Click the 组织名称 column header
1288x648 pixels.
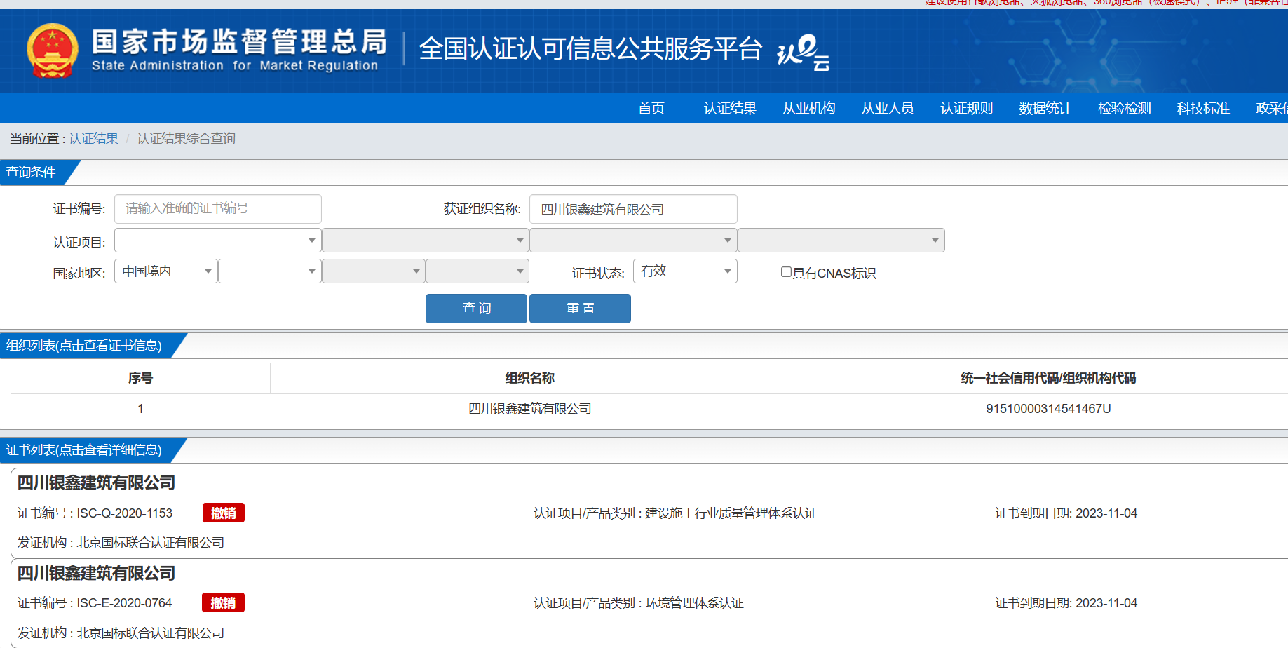click(530, 378)
